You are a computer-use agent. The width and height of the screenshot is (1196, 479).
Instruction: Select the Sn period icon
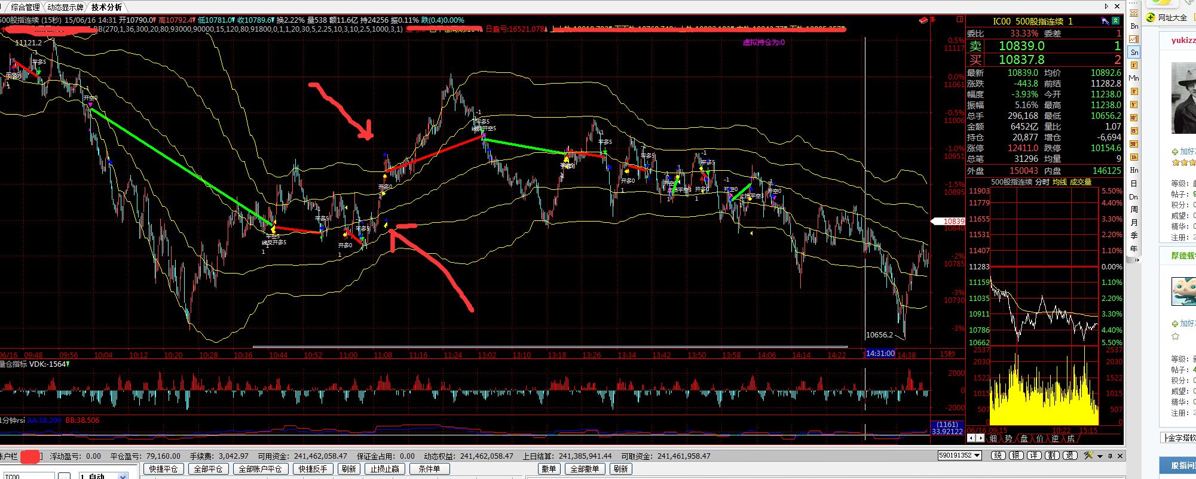click(1134, 52)
